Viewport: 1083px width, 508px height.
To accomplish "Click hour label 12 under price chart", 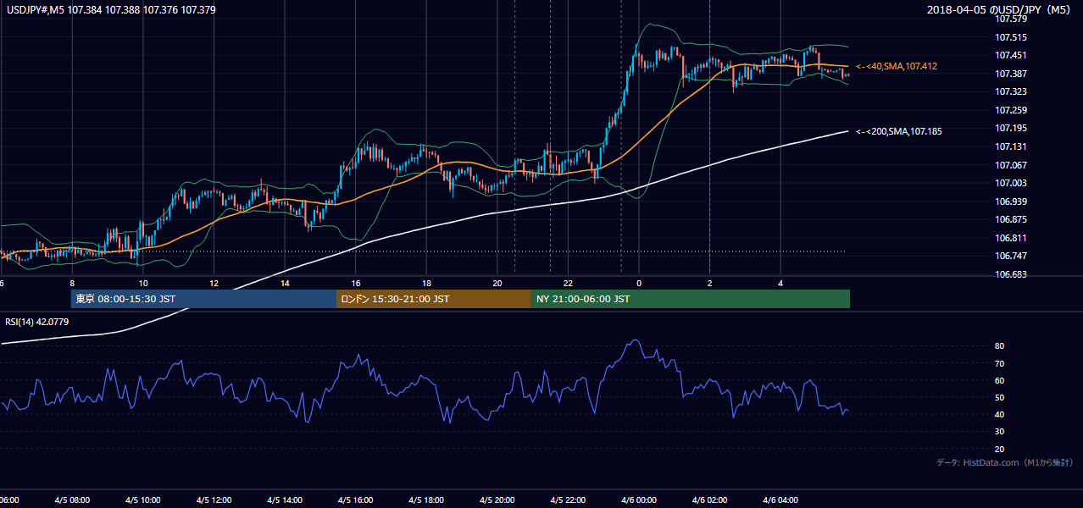I will click(x=214, y=284).
